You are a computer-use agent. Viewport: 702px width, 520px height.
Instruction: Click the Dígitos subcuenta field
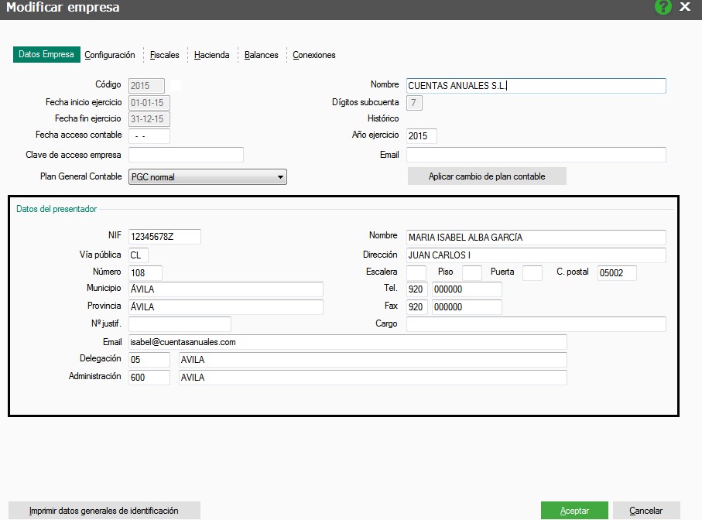tap(414, 102)
